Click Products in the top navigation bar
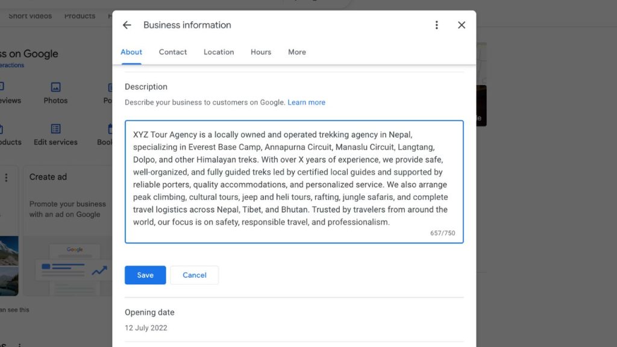617x347 pixels. pos(80,16)
